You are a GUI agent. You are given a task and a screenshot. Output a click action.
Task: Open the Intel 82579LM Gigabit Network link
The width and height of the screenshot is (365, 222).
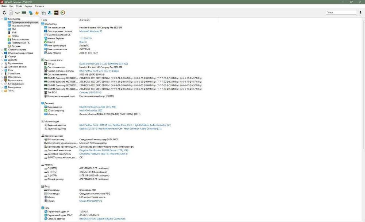click(103, 219)
